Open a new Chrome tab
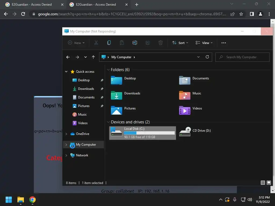The height and width of the screenshot is (206, 275). pos(137,5)
